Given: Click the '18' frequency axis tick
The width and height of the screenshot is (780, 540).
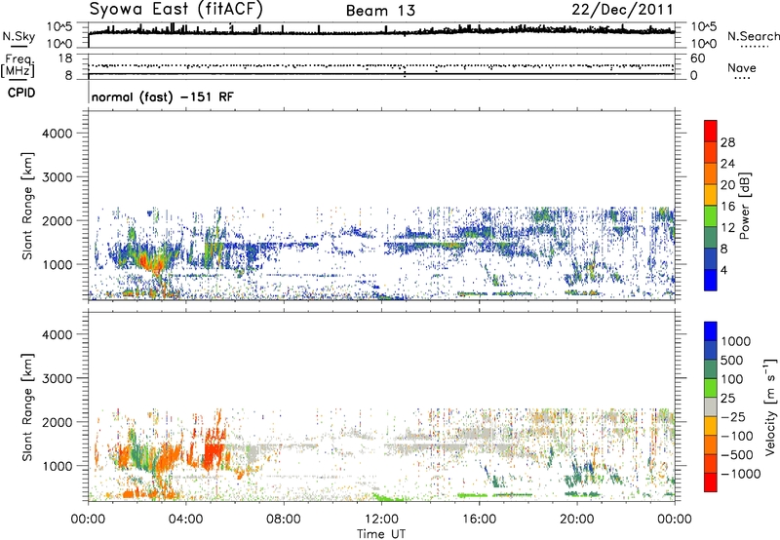Looking at the screenshot, I should (x=65, y=58).
